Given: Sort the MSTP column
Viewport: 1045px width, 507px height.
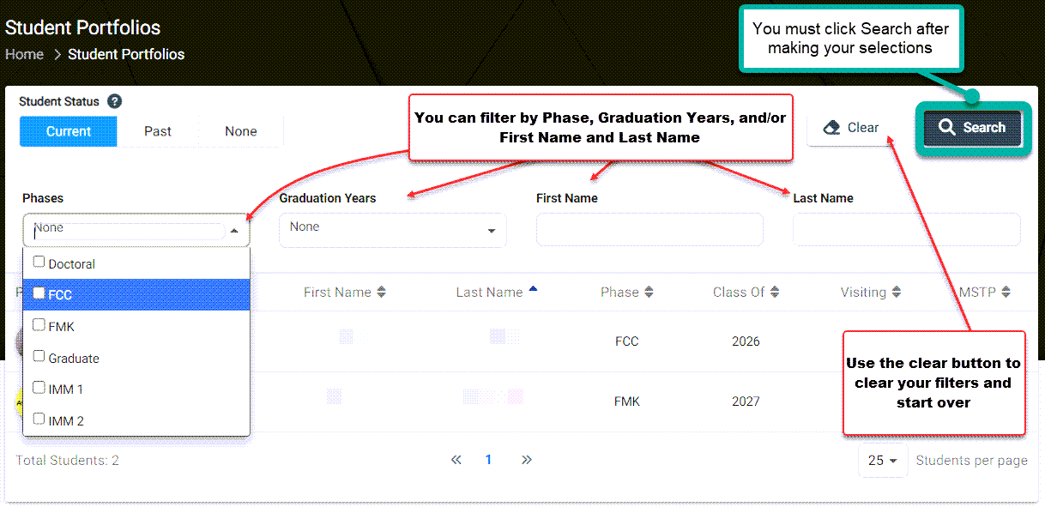Looking at the screenshot, I should (1006, 293).
